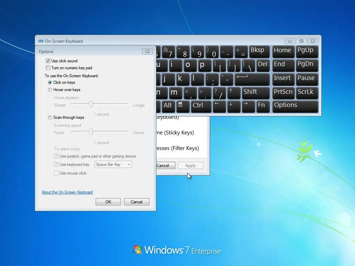This screenshot has height=266, width=355.
Task: Confirm Options dialog with OK
Action: click(108, 202)
